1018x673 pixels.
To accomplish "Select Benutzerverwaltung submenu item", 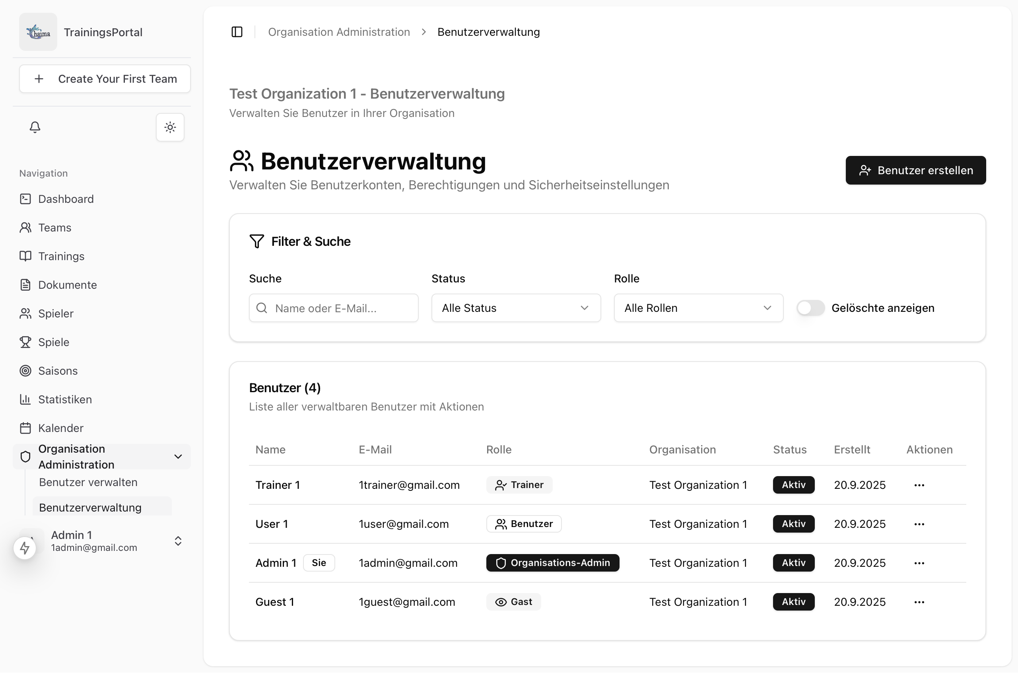I will pyautogui.click(x=102, y=507).
